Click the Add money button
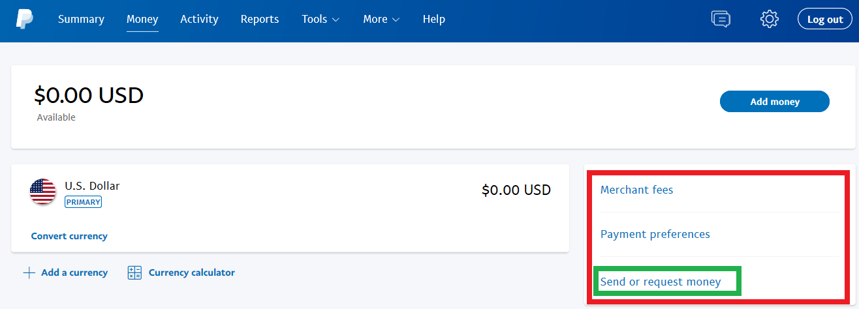Image resolution: width=859 pixels, height=309 pixels. tap(775, 102)
